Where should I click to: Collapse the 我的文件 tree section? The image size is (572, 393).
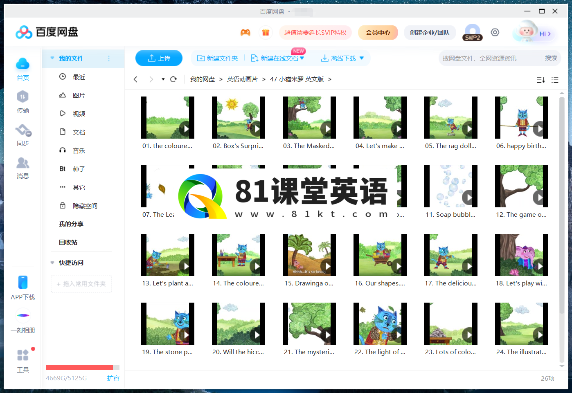click(52, 58)
